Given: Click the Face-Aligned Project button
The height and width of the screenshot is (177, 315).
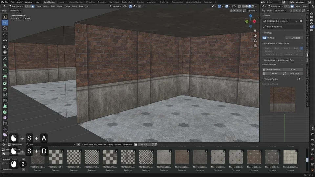Looking at the screenshot, I should click(x=272, y=69).
